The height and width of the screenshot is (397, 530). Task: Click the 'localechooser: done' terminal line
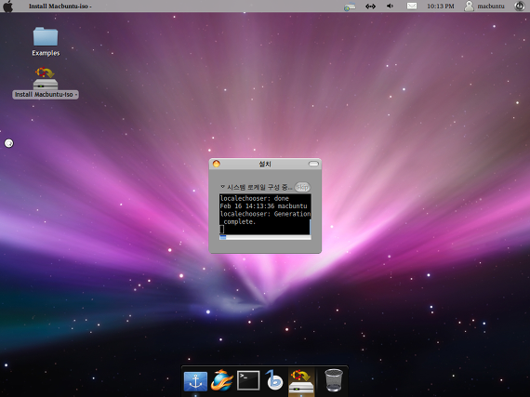pos(254,198)
